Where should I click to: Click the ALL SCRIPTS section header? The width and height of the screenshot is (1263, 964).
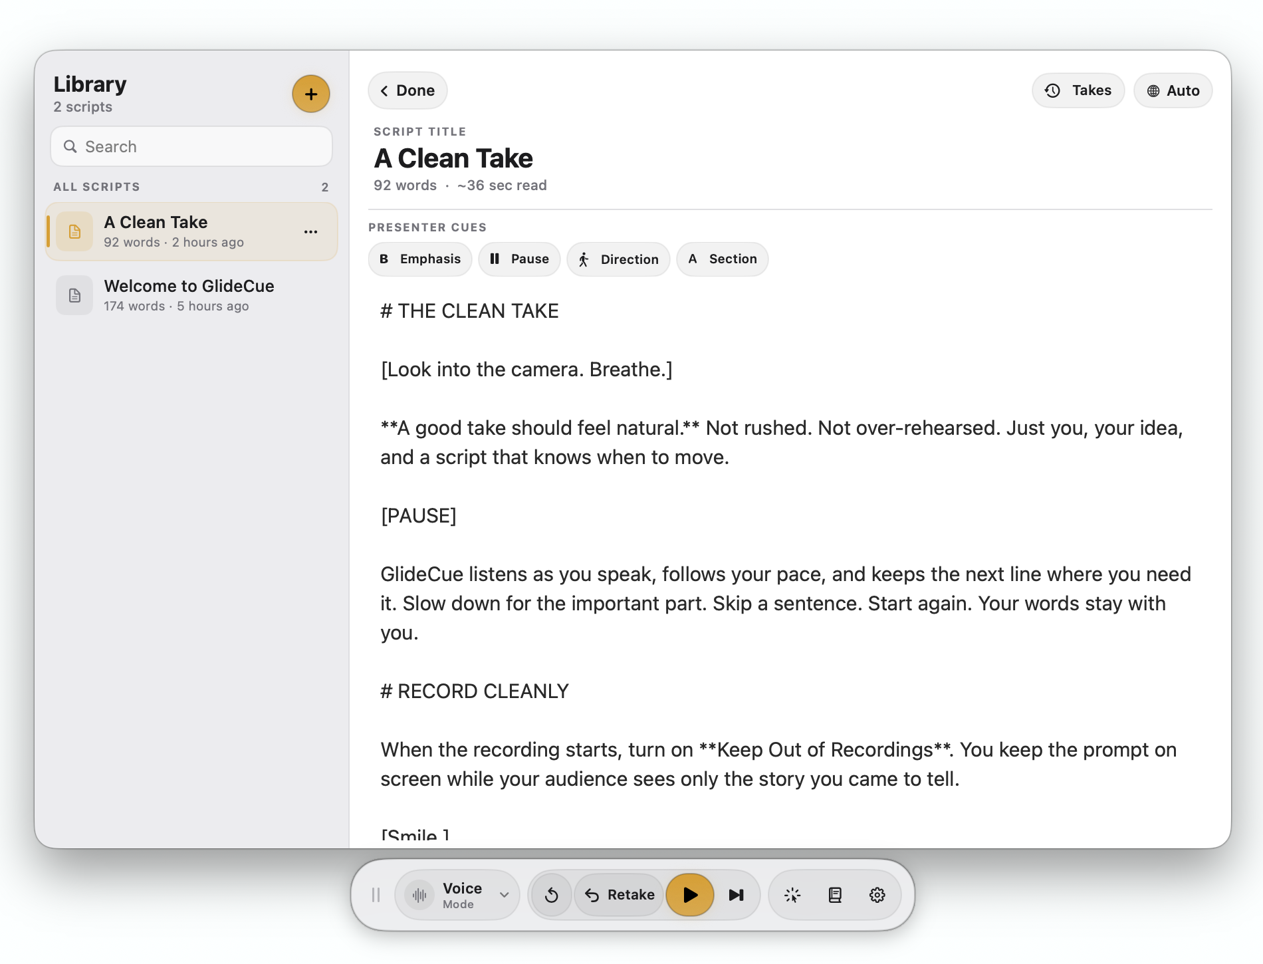click(x=97, y=187)
